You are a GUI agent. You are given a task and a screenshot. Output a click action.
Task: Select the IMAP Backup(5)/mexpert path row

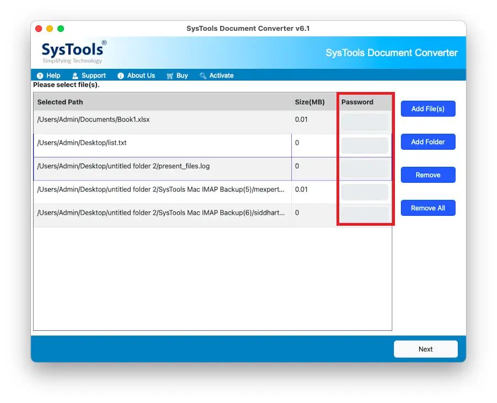161,189
